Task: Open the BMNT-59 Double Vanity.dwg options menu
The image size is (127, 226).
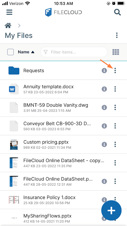Action: point(115,107)
